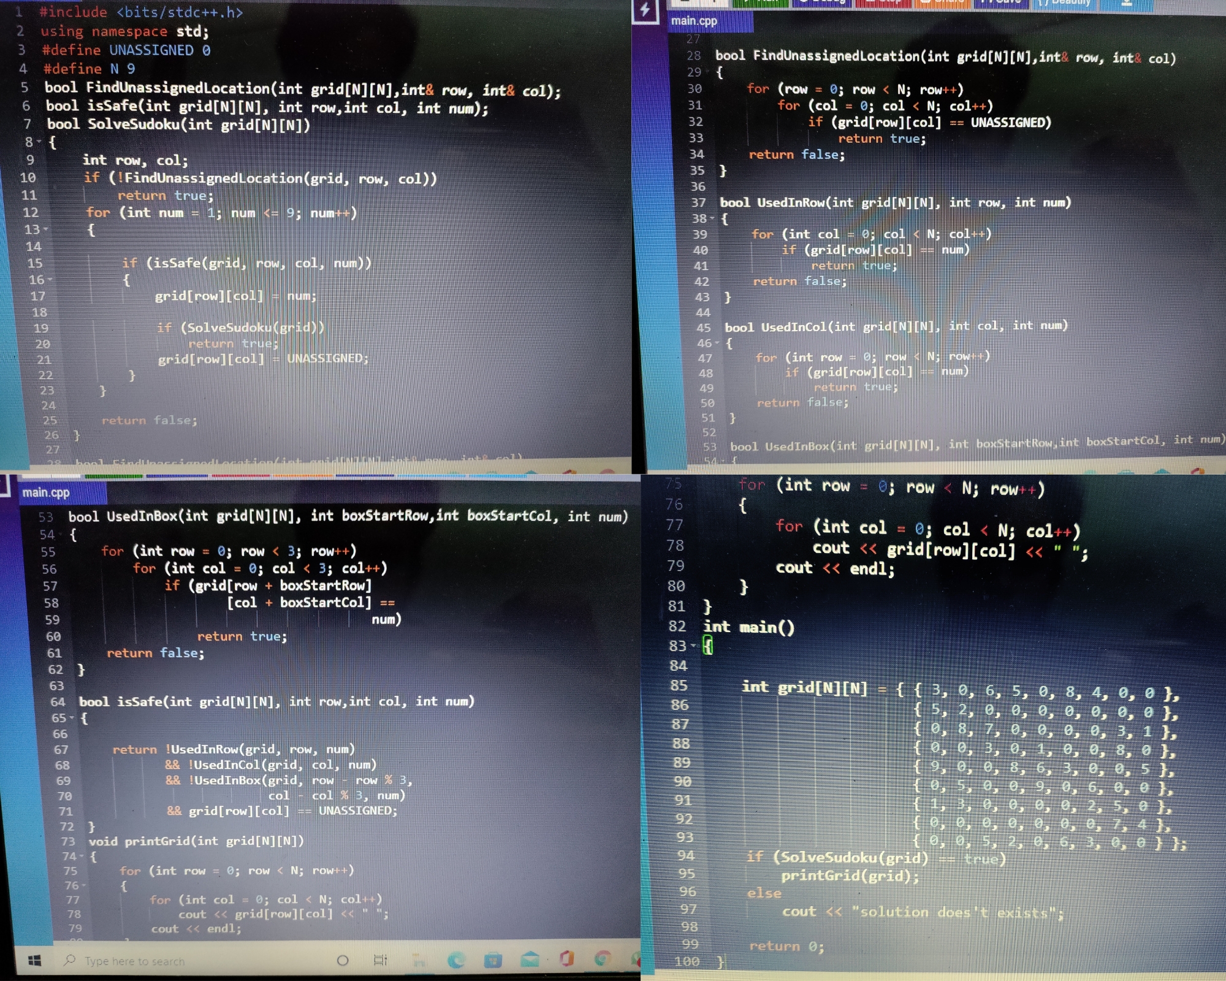Click 'grid[row][col] = num;' on line 17
This screenshot has height=981, width=1226.
click(235, 296)
